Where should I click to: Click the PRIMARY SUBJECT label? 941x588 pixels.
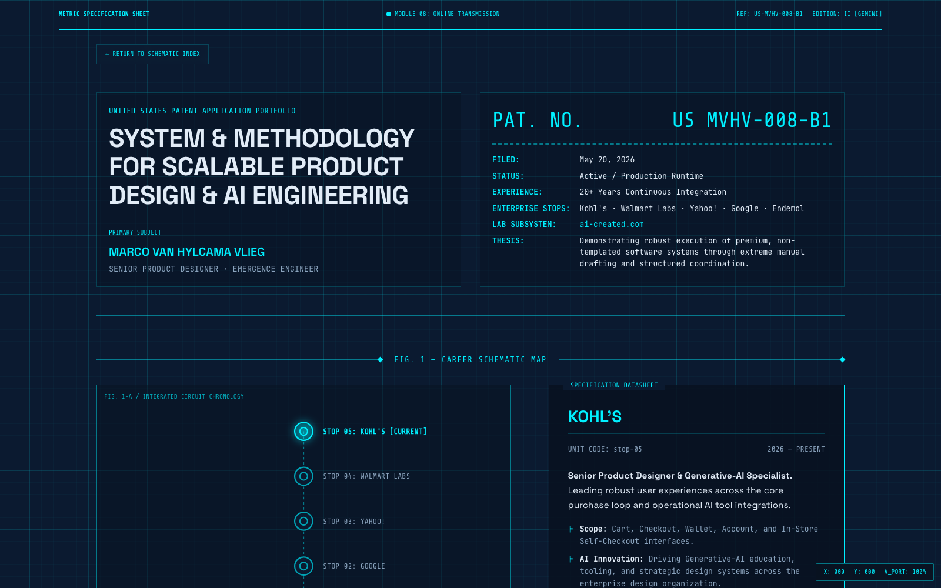[x=135, y=233]
